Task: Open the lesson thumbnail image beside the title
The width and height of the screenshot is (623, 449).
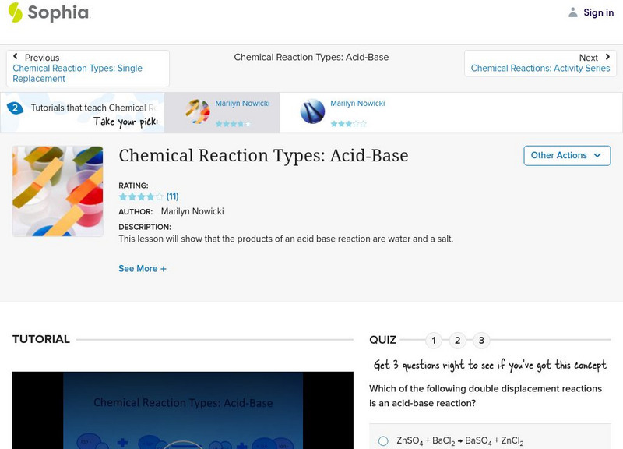Action: coord(58,190)
